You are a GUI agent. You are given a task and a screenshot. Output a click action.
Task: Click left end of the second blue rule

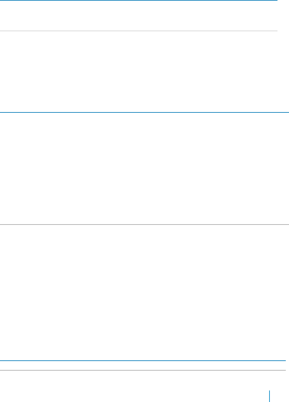(2, 112)
